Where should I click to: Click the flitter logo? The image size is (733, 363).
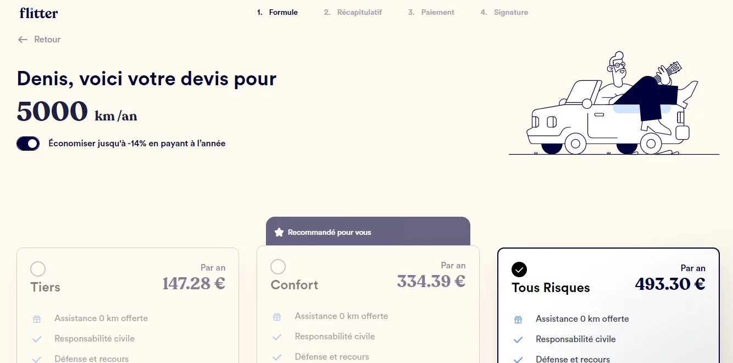click(38, 13)
